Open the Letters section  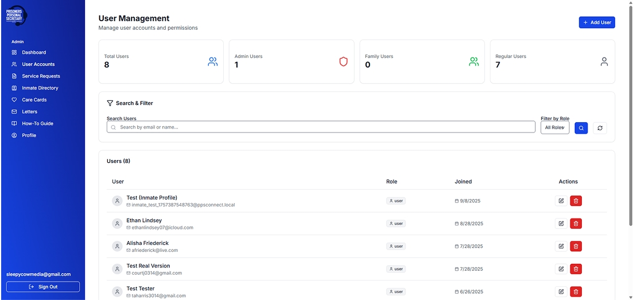click(29, 112)
